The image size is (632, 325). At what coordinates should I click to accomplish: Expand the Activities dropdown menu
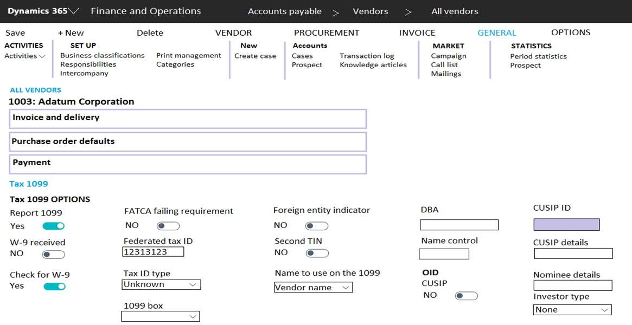click(x=25, y=56)
